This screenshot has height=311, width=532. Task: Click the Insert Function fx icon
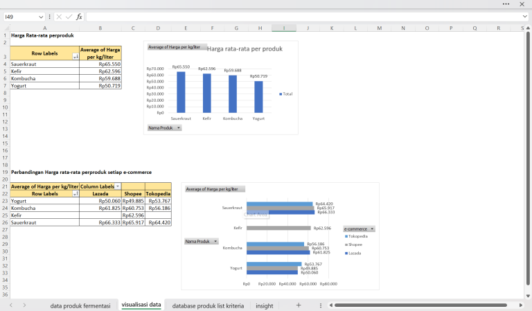[x=79, y=16]
